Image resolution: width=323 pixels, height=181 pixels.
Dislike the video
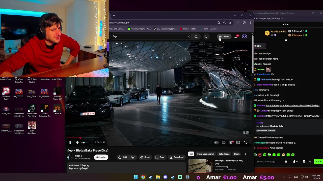click(133, 157)
